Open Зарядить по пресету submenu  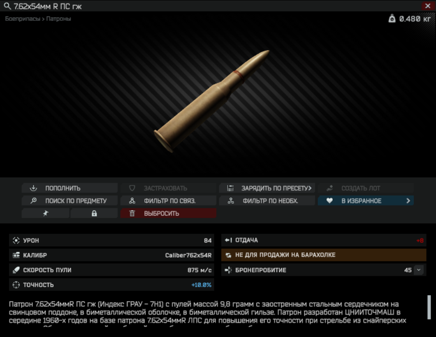click(x=267, y=188)
